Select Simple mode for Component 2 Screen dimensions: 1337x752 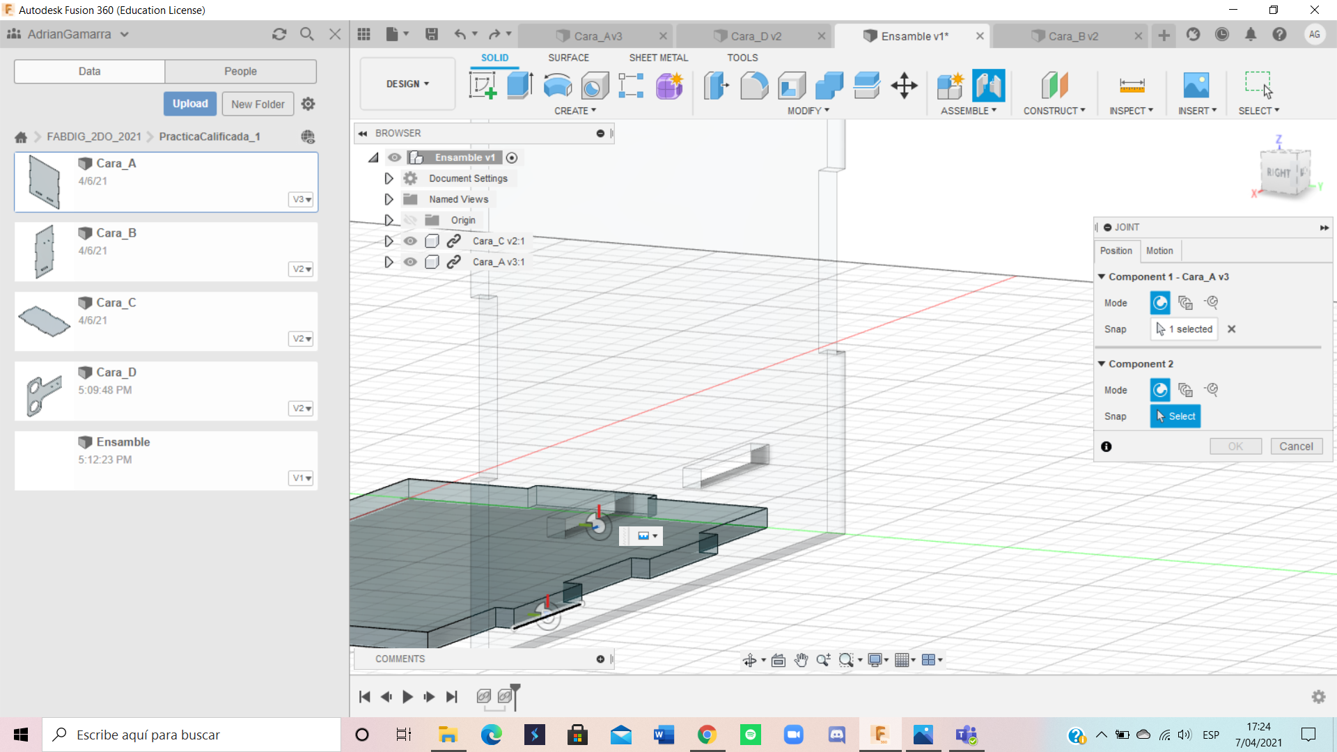1160,390
